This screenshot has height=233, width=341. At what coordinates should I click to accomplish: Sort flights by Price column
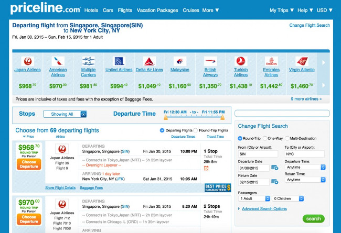point(28,137)
